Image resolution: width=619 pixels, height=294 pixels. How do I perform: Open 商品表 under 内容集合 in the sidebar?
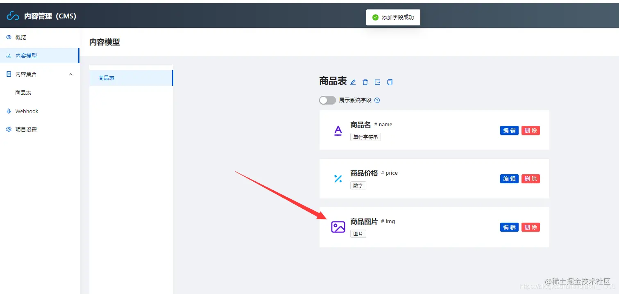tap(39, 93)
